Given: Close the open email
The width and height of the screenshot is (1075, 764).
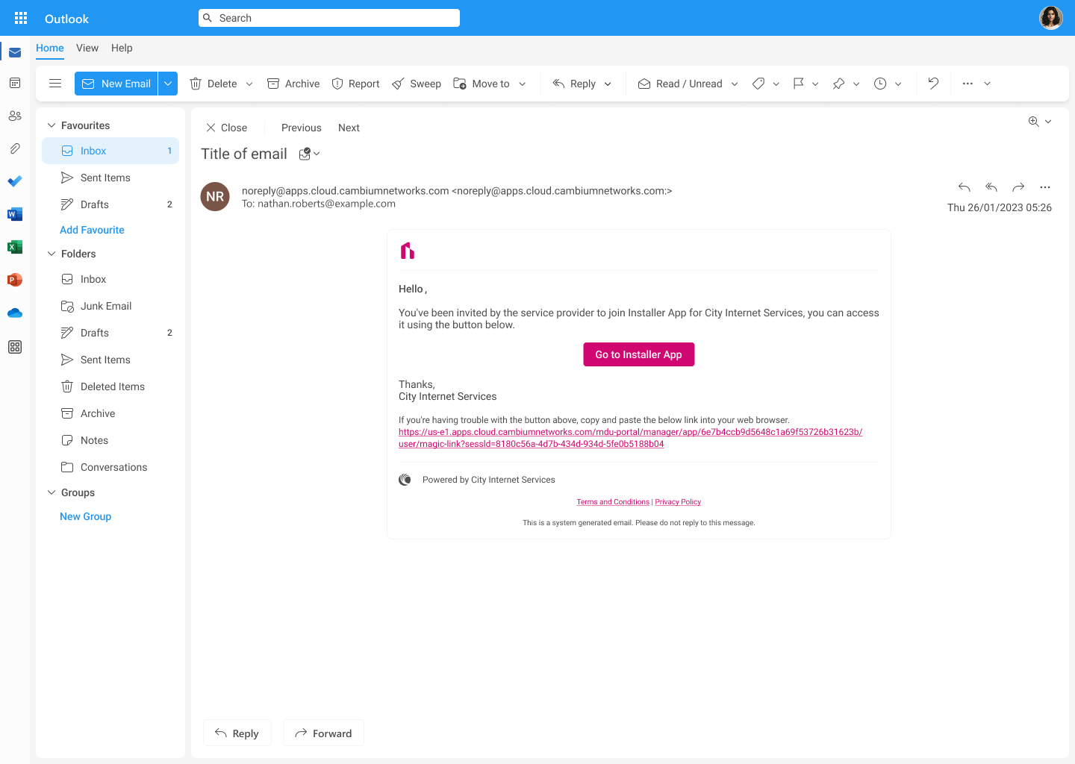Looking at the screenshot, I should point(226,128).
